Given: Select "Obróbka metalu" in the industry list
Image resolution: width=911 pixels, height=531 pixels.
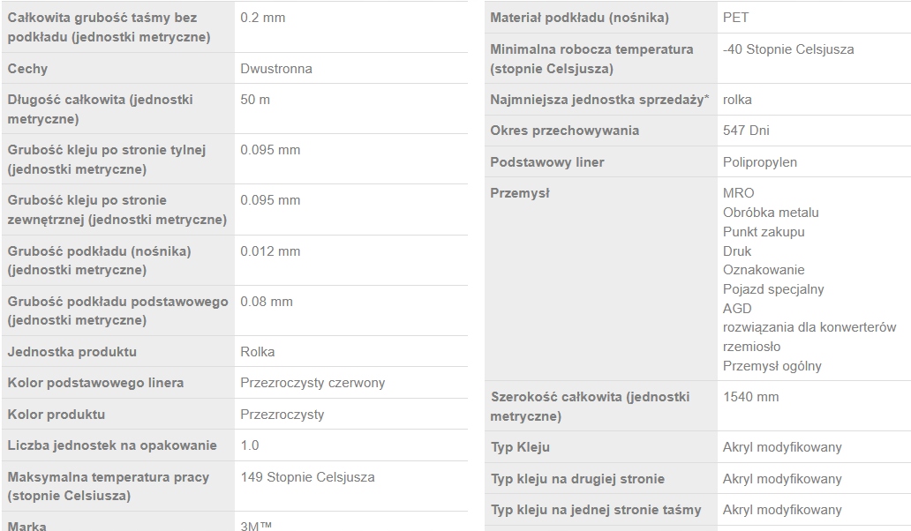Looking at the screenshot, I should click(771, 213).
